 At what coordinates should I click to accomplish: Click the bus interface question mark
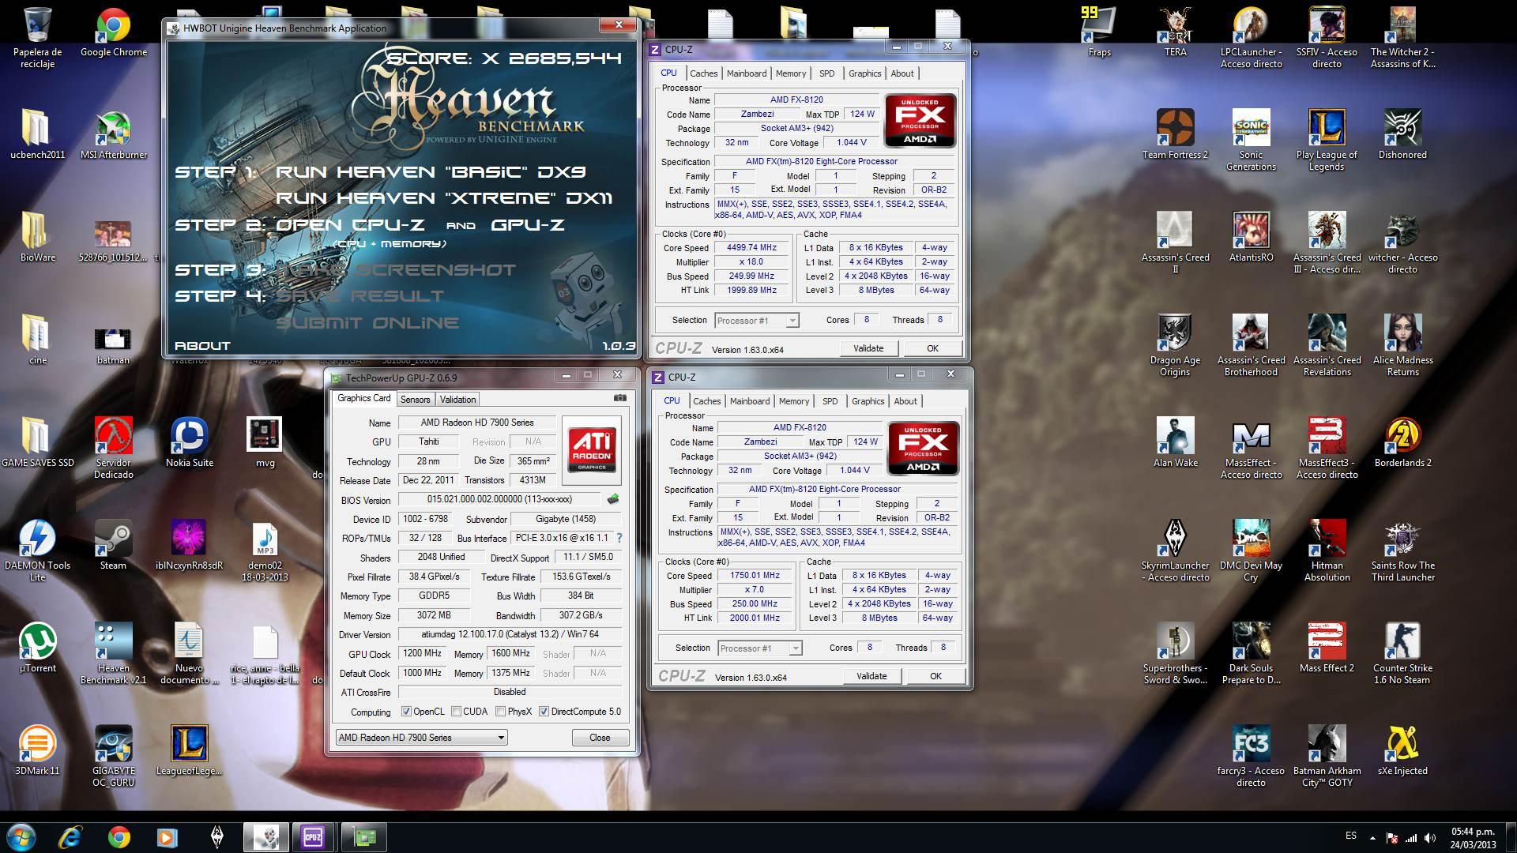pyautogui.click(x=619, y=538)
